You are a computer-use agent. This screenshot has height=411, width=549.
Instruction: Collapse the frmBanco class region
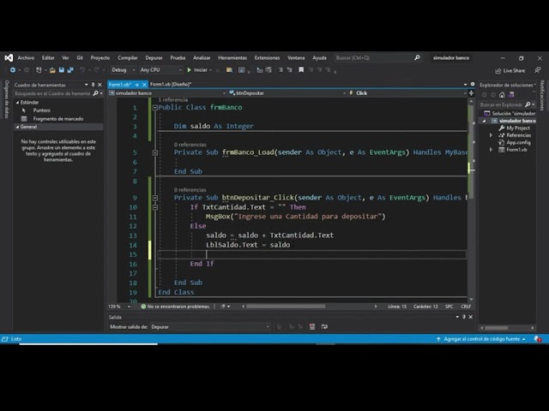coord(154,108)
